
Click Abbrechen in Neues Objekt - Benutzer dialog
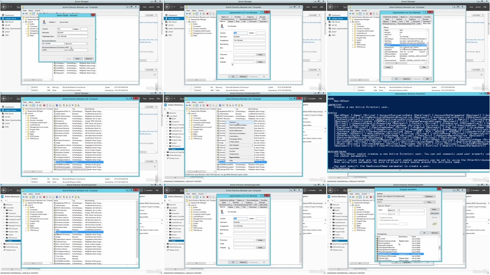89,58
